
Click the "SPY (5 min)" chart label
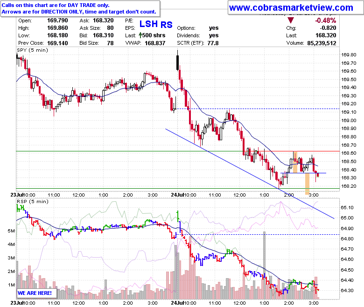click(x=32, y=50)
